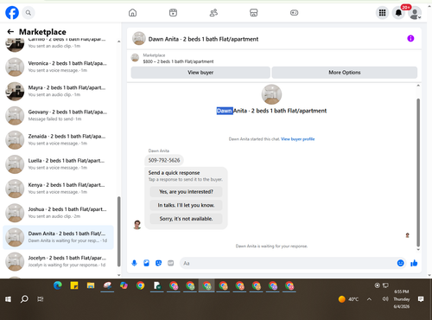
Task: Open the Jocelyn conversation
Action: coord(58,261)
